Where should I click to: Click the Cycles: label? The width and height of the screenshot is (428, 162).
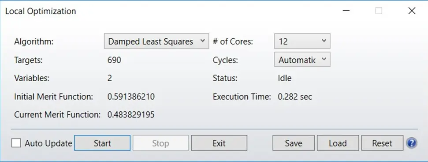[226, 60]
